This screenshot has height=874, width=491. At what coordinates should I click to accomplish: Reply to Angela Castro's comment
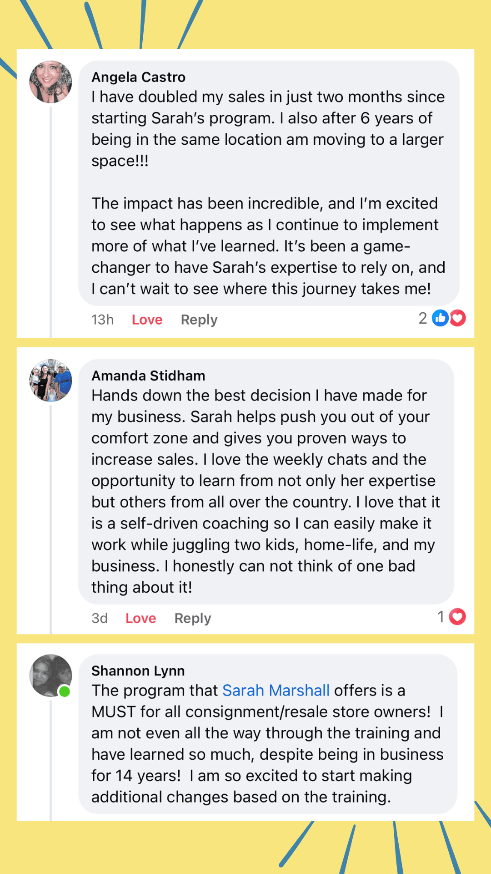point(199,320)
